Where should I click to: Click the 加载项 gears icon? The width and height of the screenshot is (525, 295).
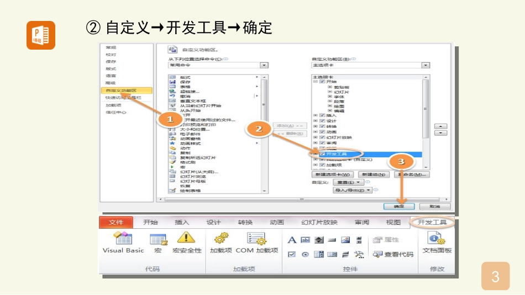[221, 238]
